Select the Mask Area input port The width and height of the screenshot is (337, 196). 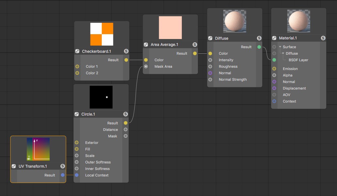point(146,66)
